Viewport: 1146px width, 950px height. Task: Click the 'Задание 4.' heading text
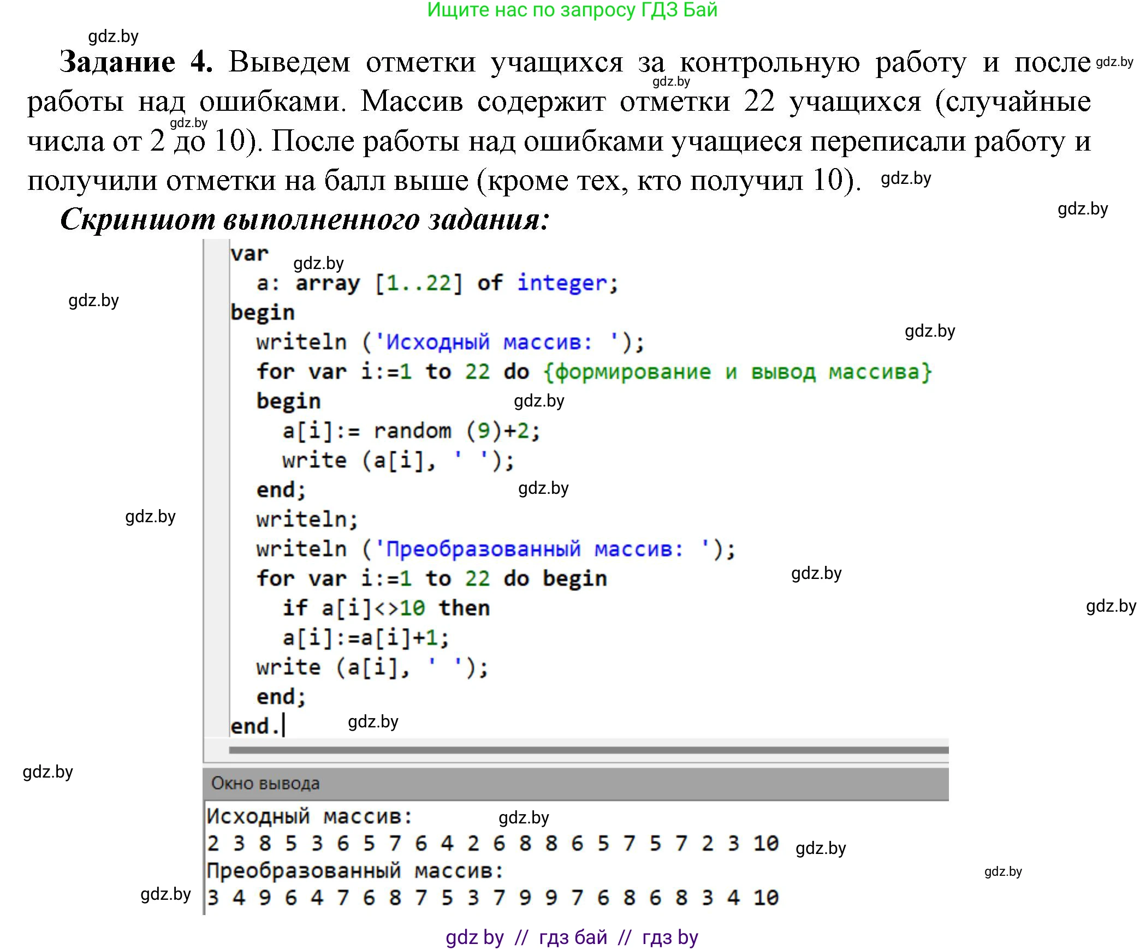pos(136,62)
